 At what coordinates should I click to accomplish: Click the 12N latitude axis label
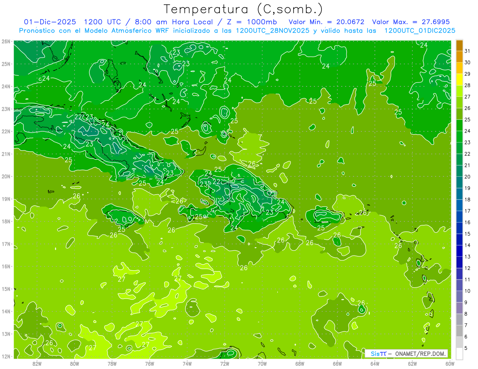tap(6, 356)
